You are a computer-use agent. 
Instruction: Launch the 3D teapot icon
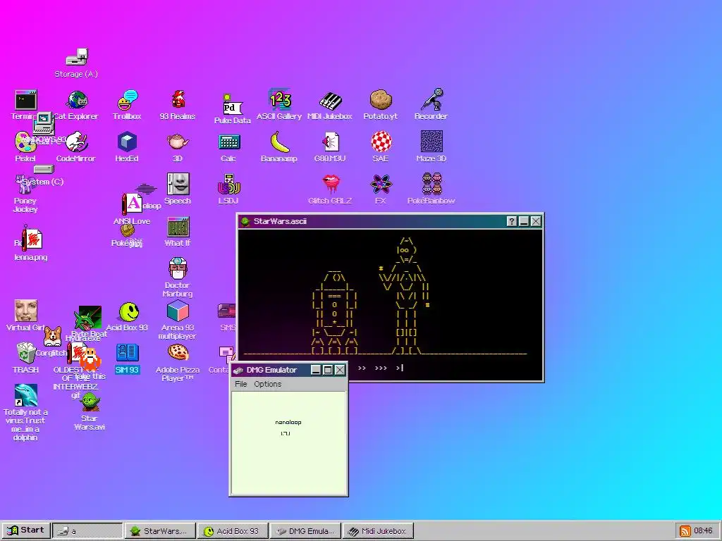pyautogui.click(x=178, y=142)
